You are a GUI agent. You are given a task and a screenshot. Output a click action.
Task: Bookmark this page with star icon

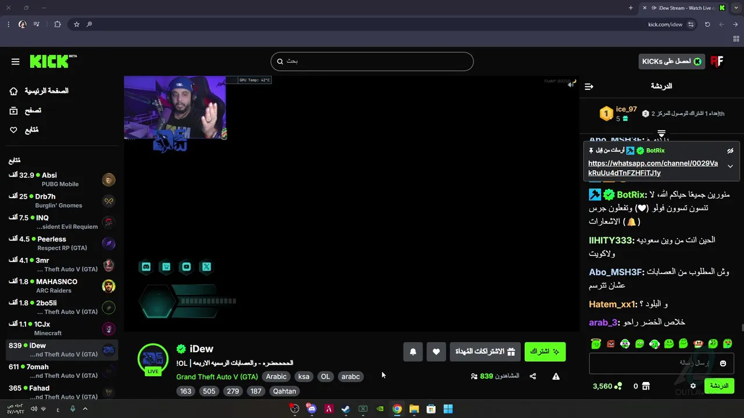point(76,24)
